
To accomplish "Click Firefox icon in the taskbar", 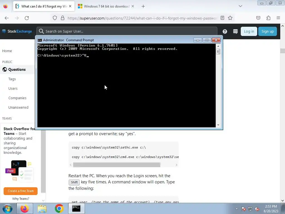I will point(25,208).
